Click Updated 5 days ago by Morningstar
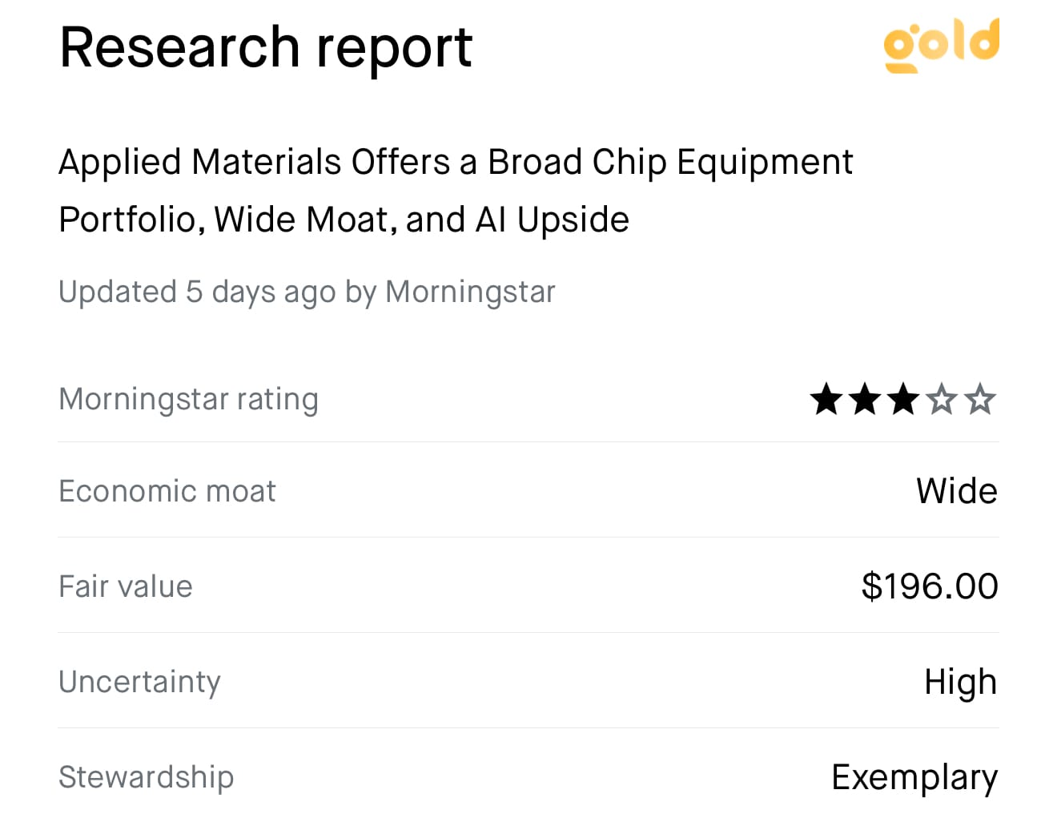1057x818 pixels. (307, 292)
